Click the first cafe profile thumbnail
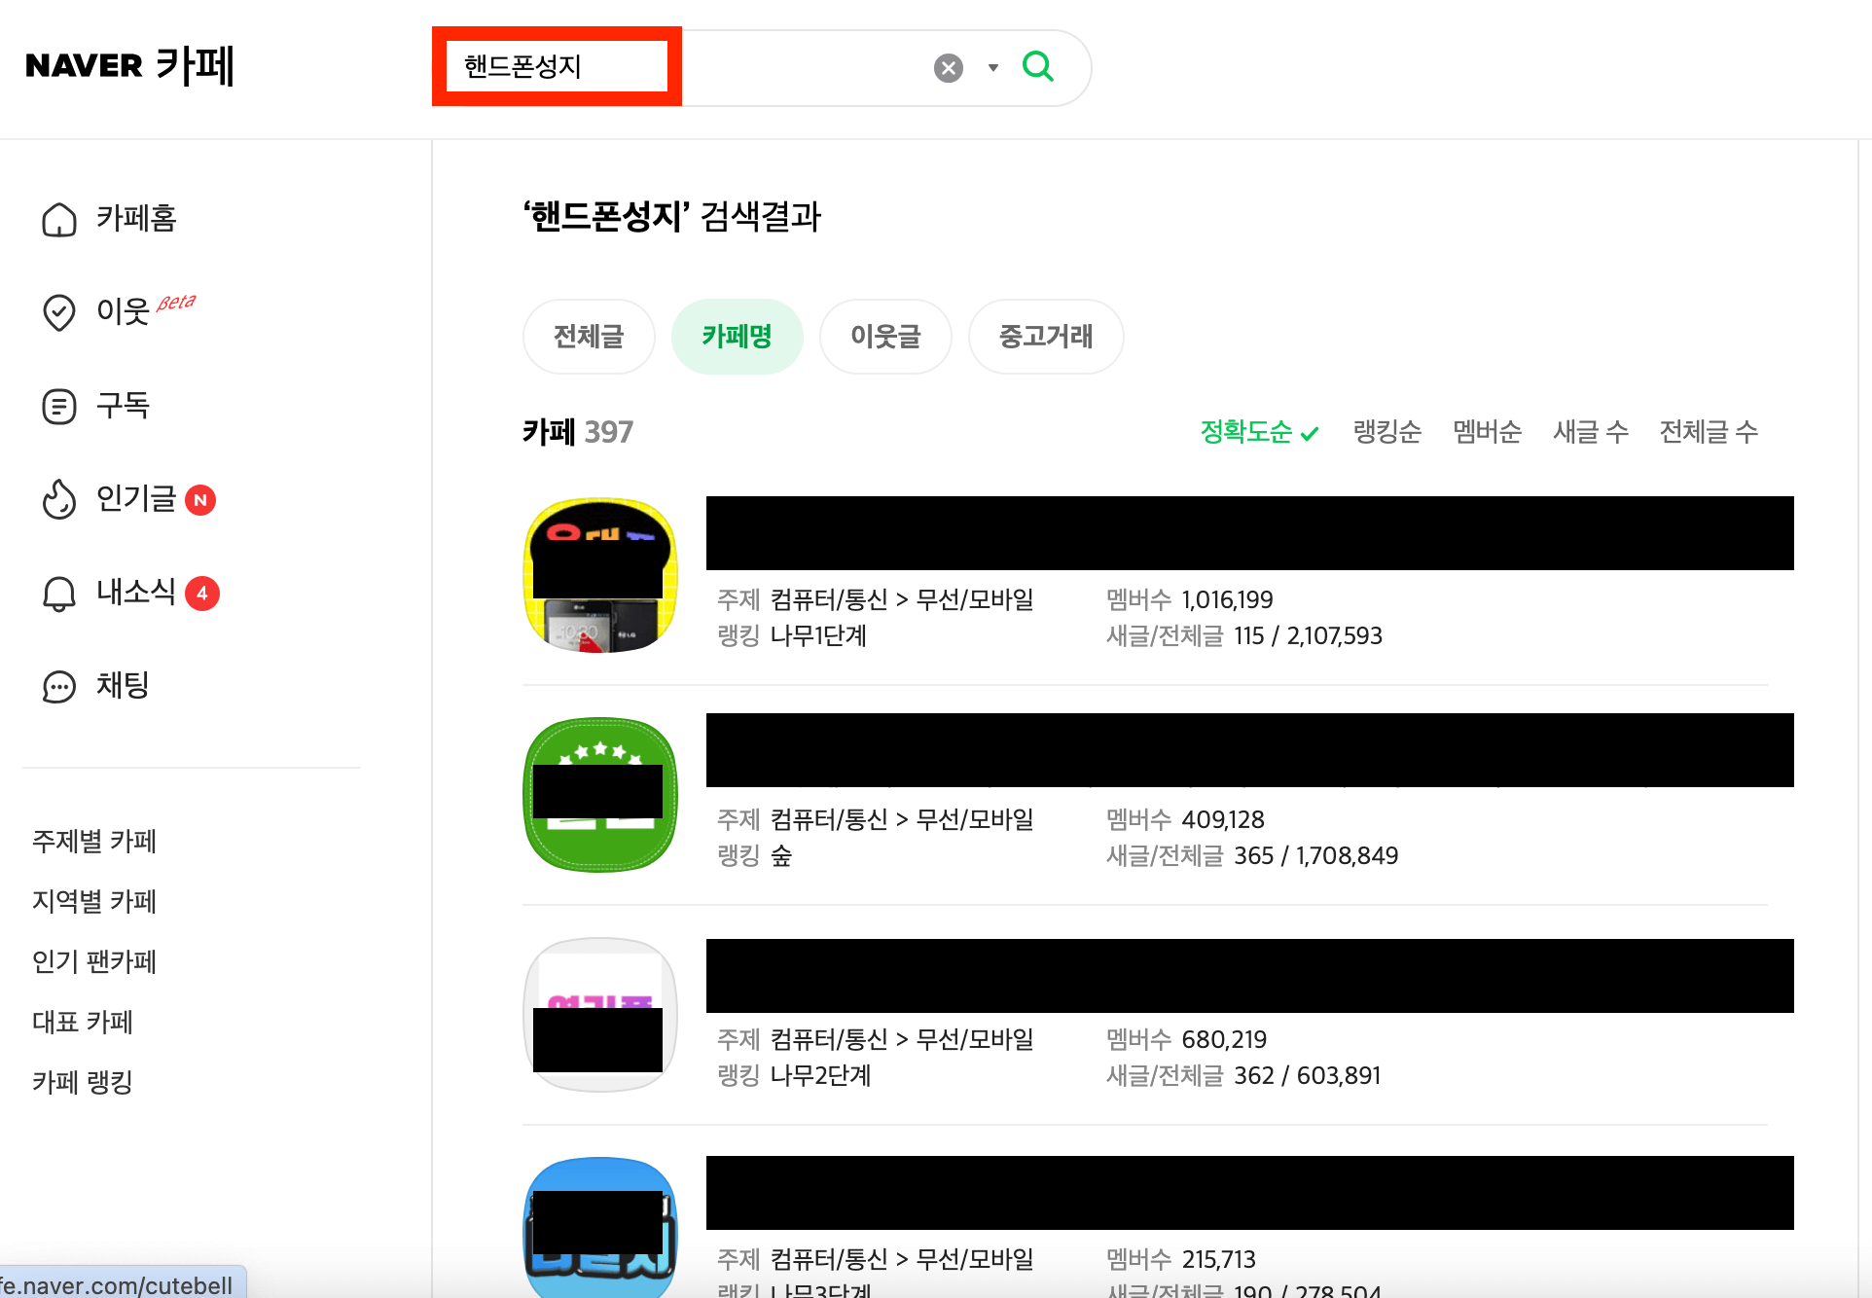1872x1298 pixels. coord(599,574)
